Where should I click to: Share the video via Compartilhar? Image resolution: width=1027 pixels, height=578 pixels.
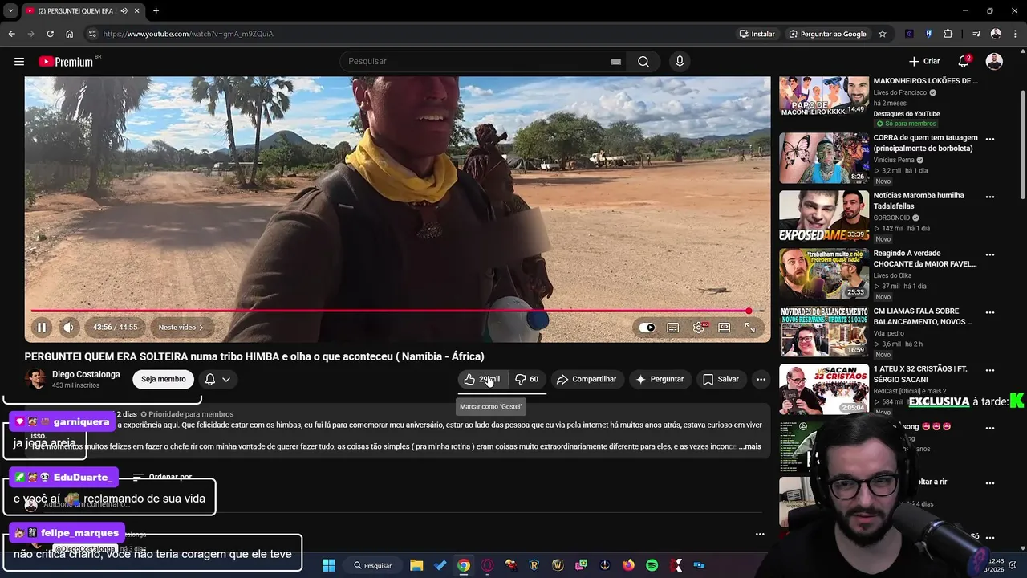pyautogui.click(x=587, y=379)
